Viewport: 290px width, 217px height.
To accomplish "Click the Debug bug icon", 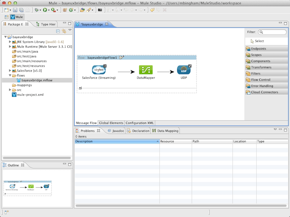I will 37,10.
